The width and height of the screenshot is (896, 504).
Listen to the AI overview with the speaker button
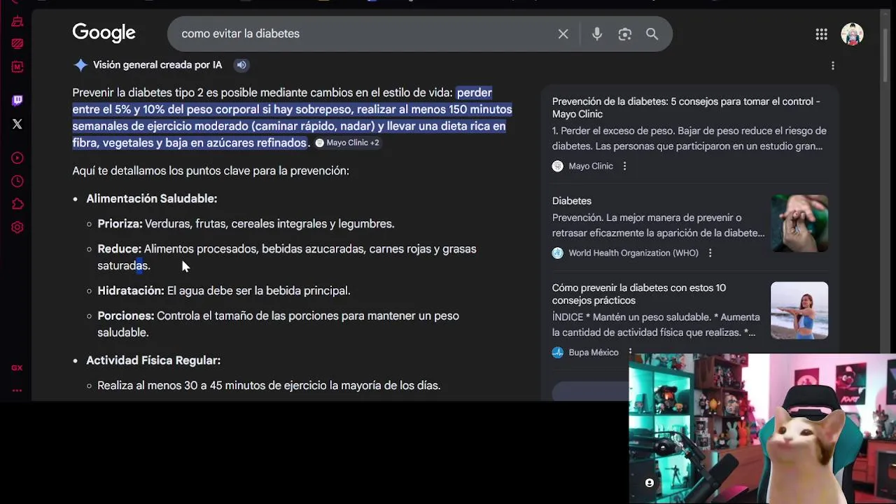(x=241, y=65)
